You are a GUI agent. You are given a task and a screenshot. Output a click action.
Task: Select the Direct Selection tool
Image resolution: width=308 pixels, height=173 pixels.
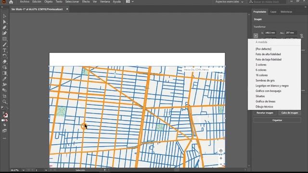pos(4,22)
